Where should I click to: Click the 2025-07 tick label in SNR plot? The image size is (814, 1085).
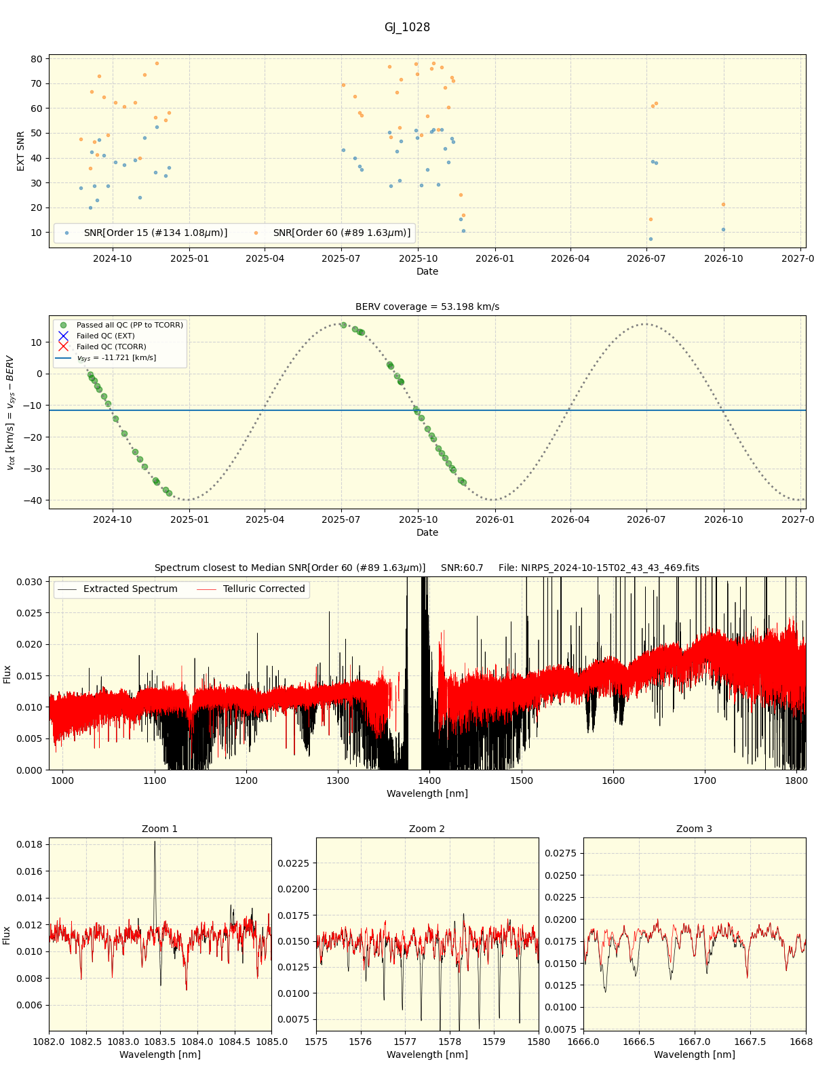(x=341, y=258)
